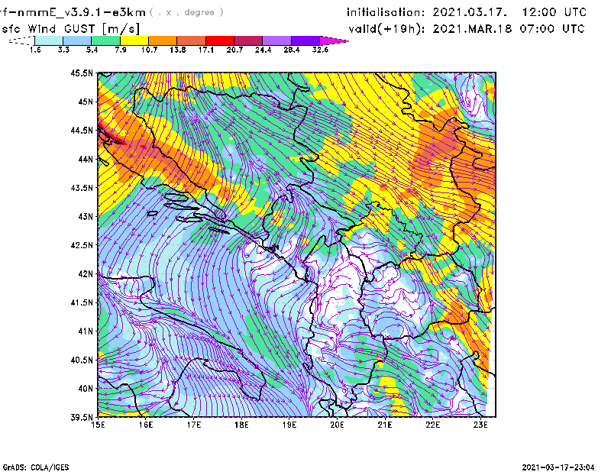This screenshot has width=611, height=472.
Task: Click the 41N latitude label
Action: [x=86, y=331]
